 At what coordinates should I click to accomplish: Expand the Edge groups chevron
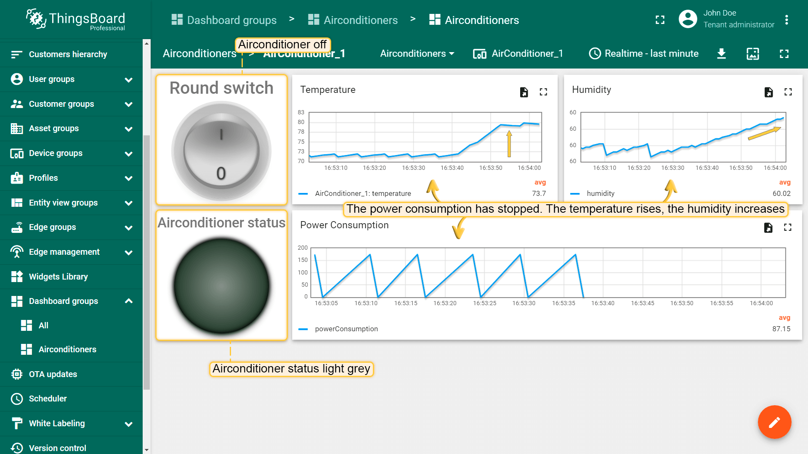tap(129, 227)
